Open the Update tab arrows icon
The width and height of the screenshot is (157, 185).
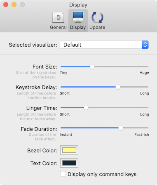pos(97,17)
